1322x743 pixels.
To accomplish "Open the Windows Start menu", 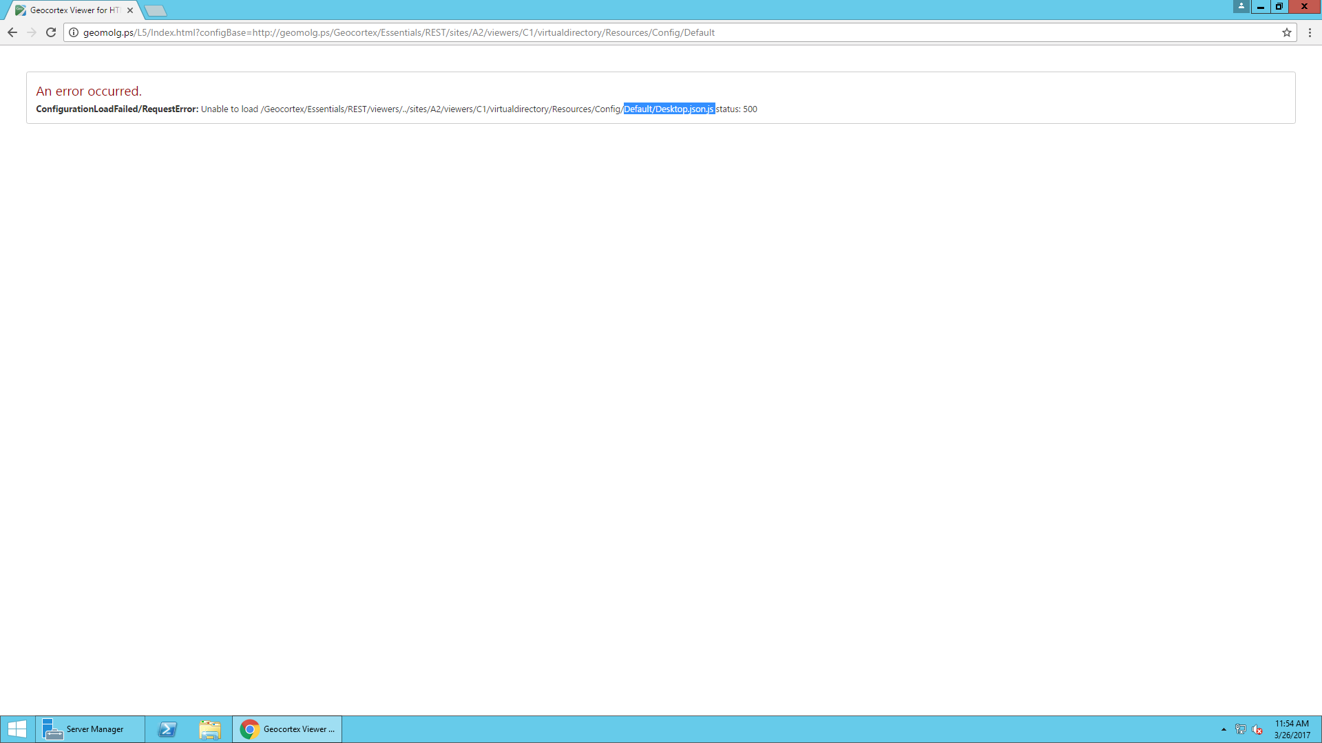I will [x=17, y=729].
